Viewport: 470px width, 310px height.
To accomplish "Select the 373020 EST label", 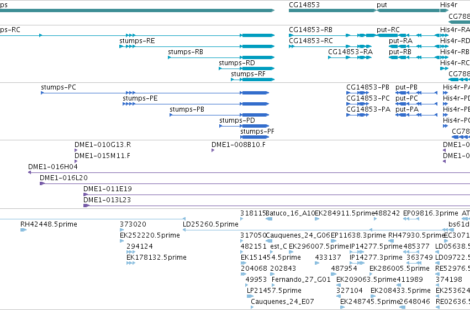I will [x=133, y=224].
